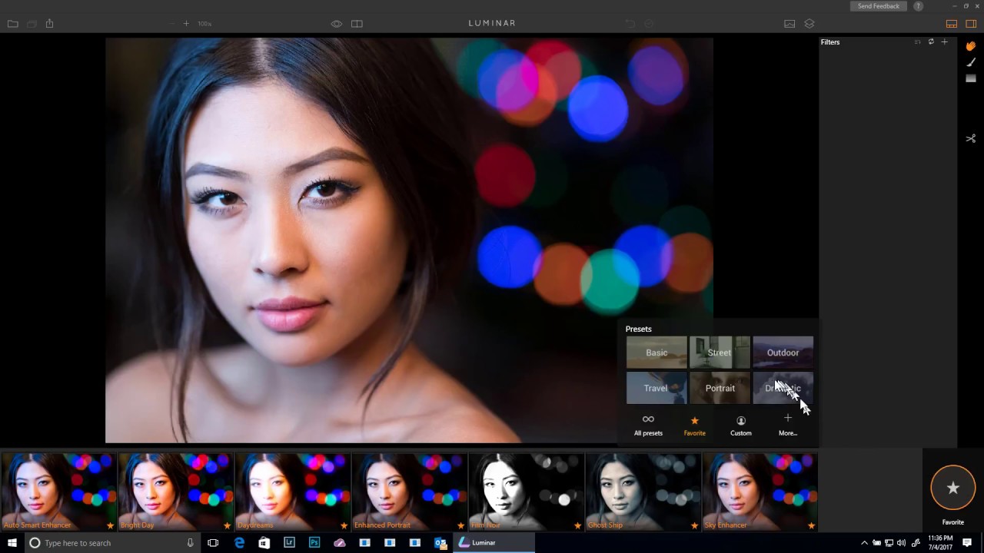Image resolution: width=984 pixels, height=553 pixels.
Task: Open the Favorite preset category selector circle
Action: pyautogui.click(x=953, y=488)
